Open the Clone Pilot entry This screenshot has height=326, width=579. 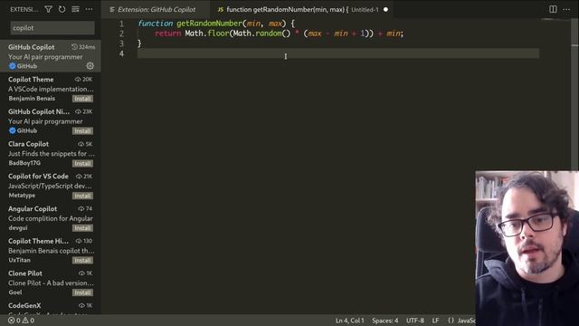(x=51, y=283)
